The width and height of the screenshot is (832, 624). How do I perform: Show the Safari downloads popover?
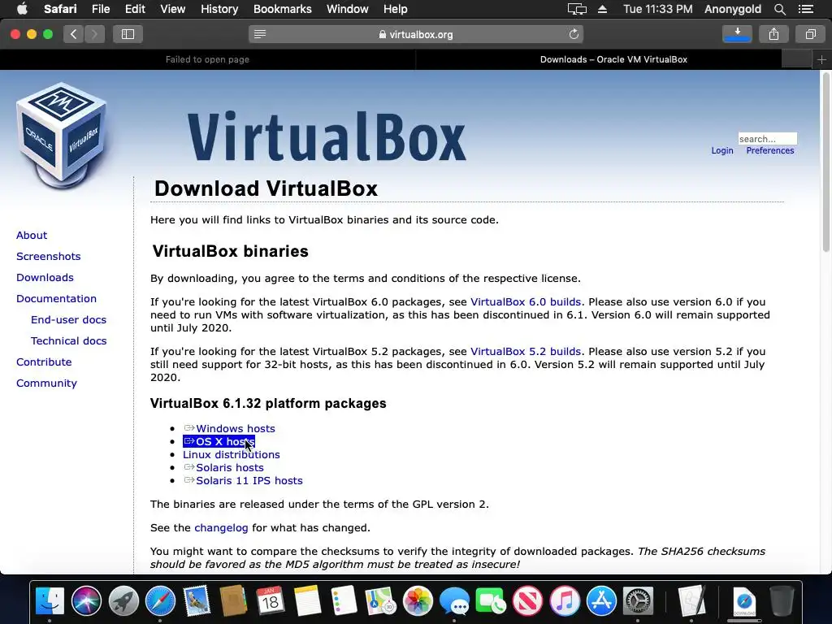tap(737, 34)
